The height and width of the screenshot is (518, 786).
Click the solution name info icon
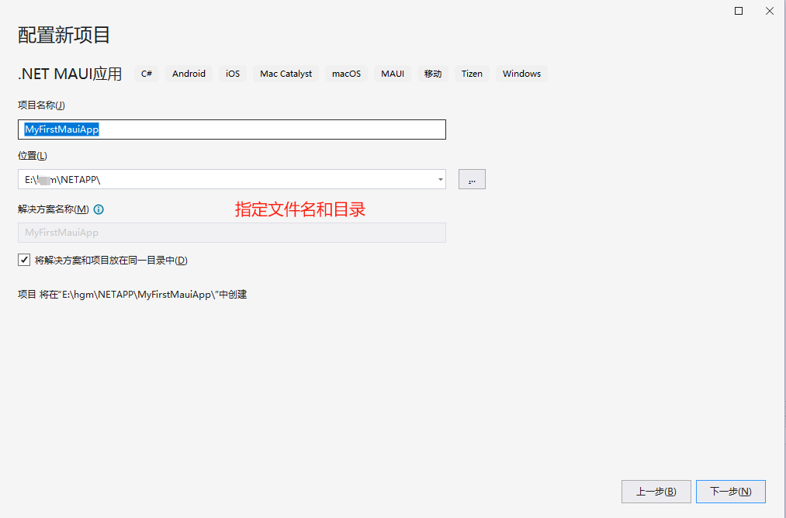click(98, 209)
